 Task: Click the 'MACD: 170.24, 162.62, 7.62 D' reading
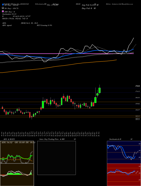point(15,19)
